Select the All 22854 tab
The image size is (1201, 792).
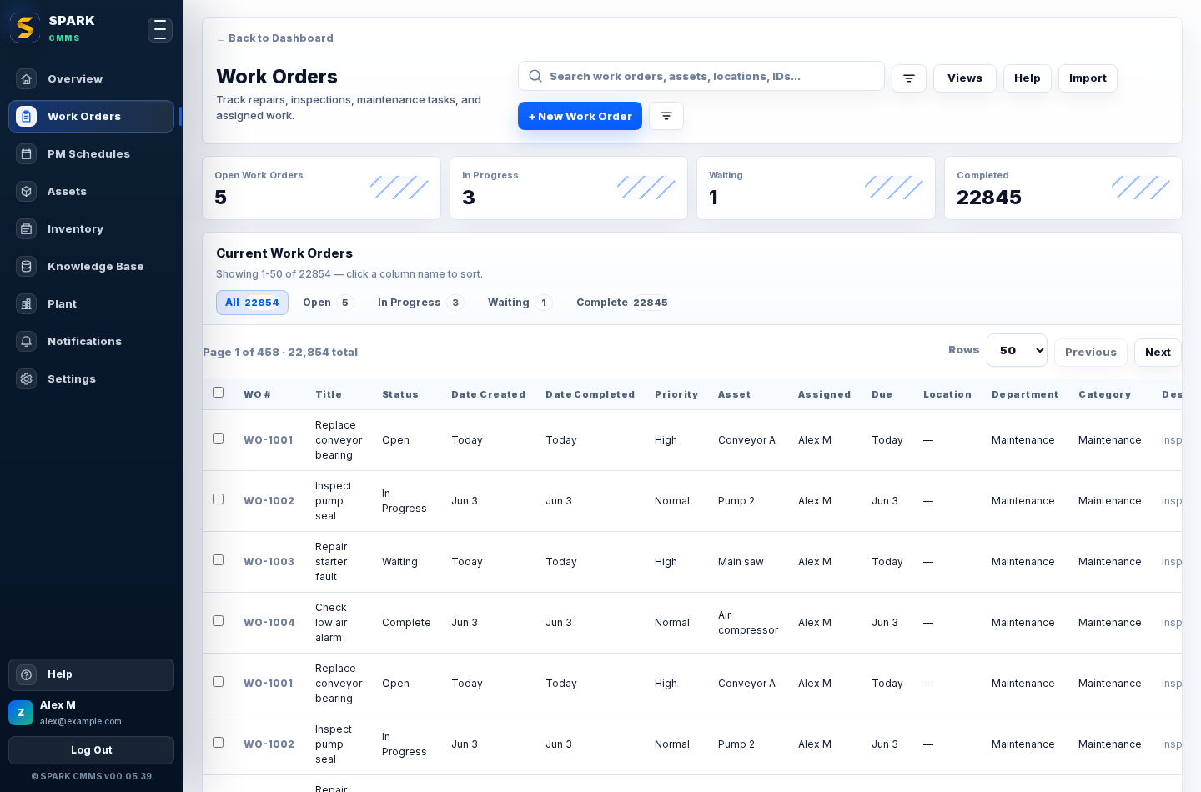coord(252,303)
